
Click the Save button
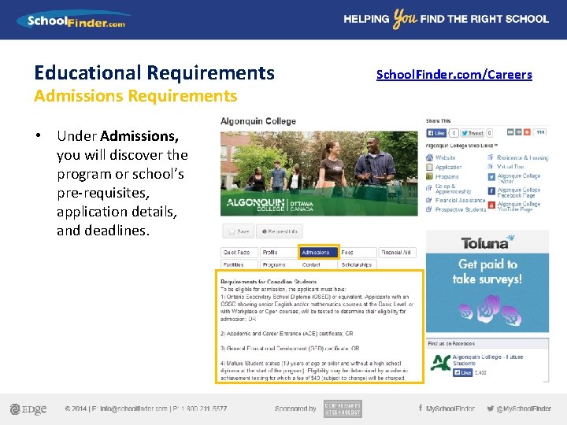pyautogui.click(x=239, y=231)
